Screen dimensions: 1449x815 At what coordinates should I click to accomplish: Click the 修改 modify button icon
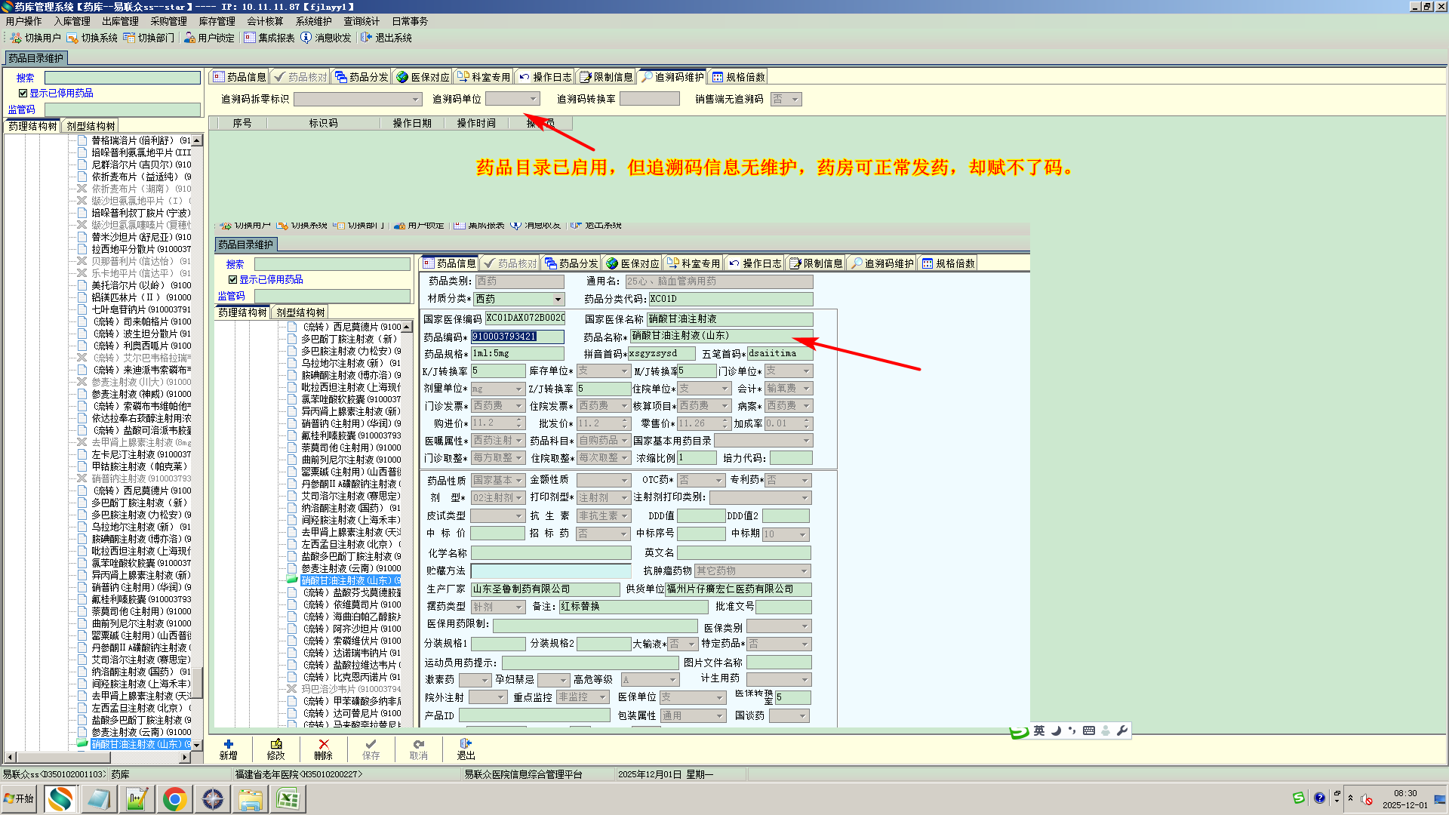(x=275, y=744)
